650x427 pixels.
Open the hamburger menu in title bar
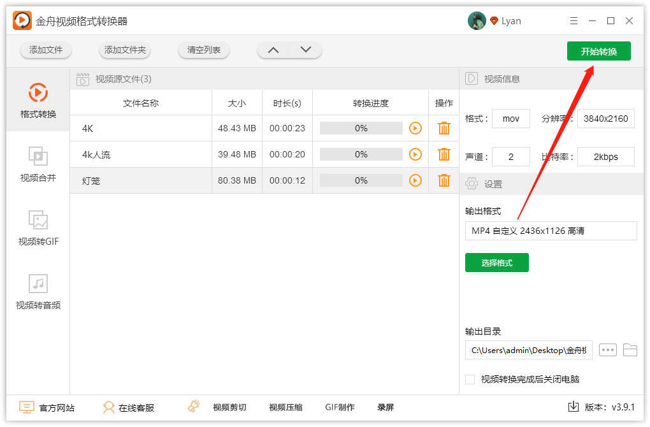click(574, 21)
